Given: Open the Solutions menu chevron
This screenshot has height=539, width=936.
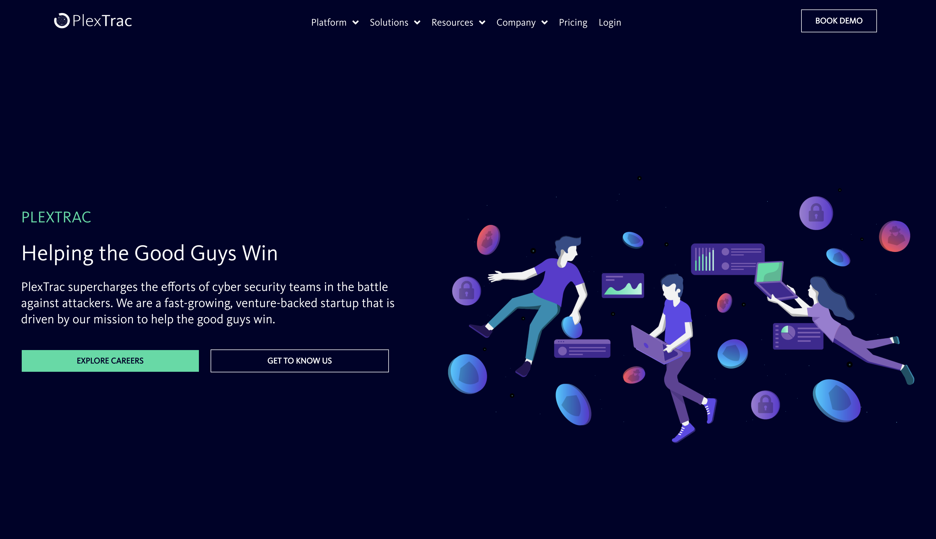Looking at the screenshot, I should 418,22.
